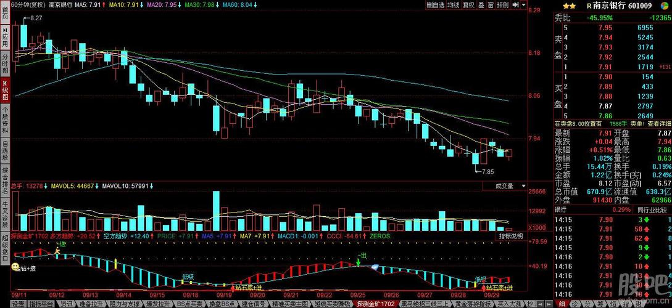This screenshot has height=308, width=672.
Task: Open 超级盘口 sidebar tab
Action: tap(5, 248)
